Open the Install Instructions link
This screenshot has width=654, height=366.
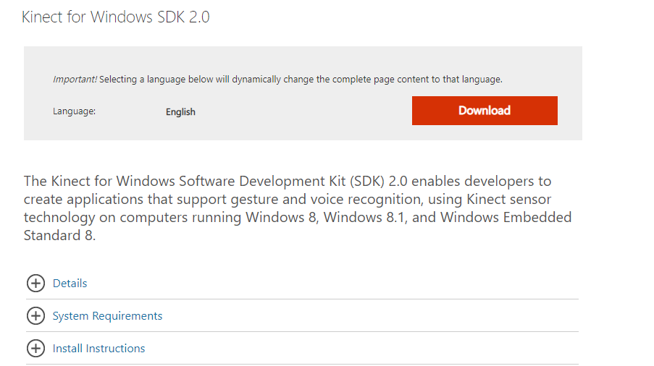(x=98, y=348)
